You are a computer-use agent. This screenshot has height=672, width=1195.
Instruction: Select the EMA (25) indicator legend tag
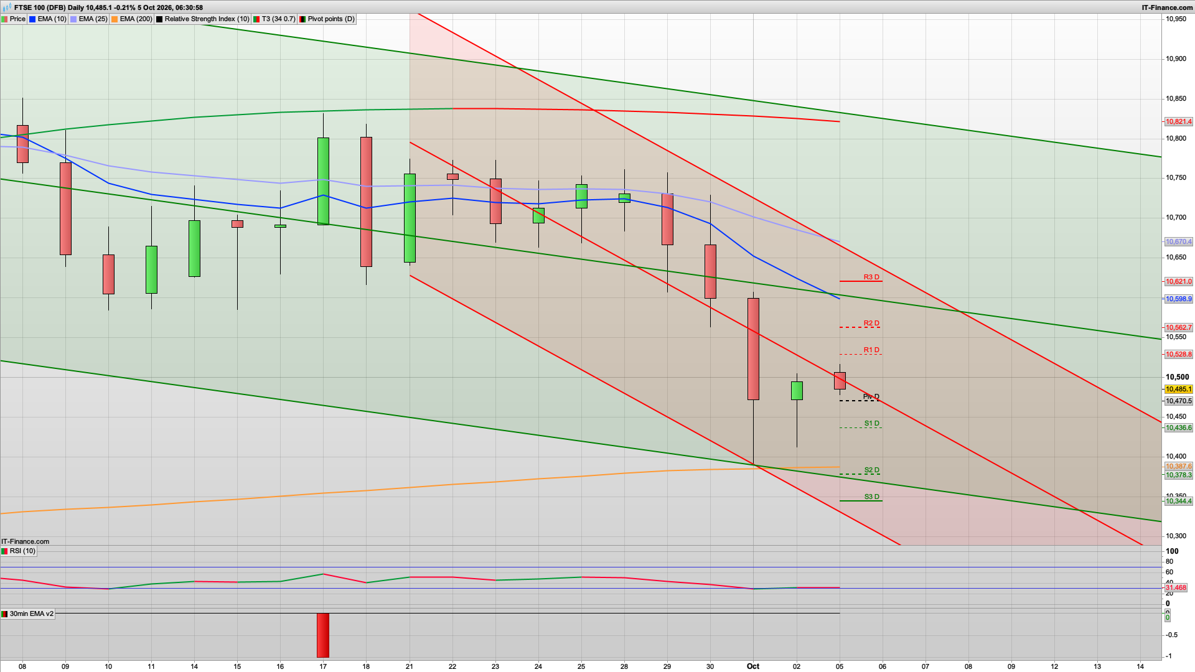pyautogui.click(x=88, y=19)
